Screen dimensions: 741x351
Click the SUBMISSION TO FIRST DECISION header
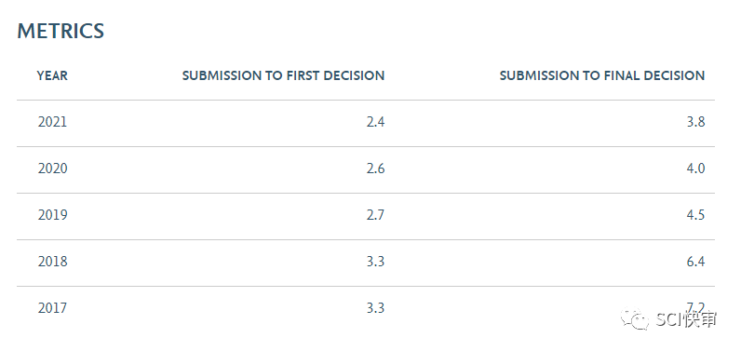point(284,75)
